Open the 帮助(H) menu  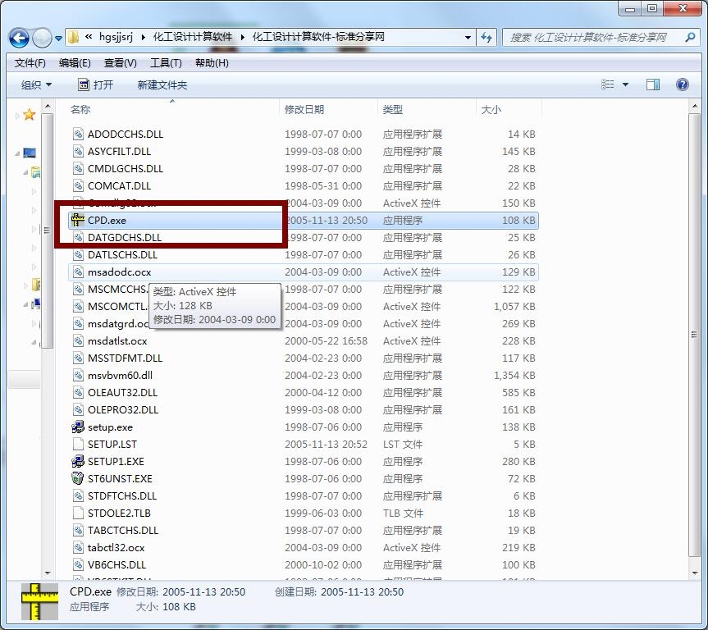(x=212, y=63)
